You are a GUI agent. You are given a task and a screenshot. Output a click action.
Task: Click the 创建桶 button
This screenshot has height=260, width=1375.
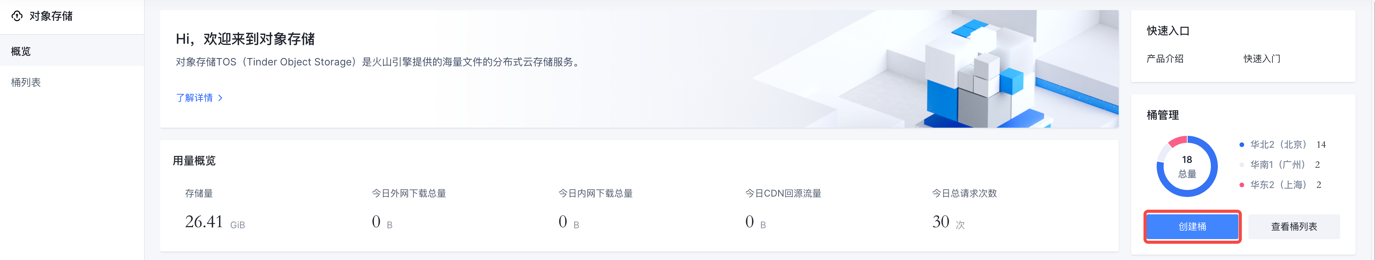click(x=1192, y=226)
